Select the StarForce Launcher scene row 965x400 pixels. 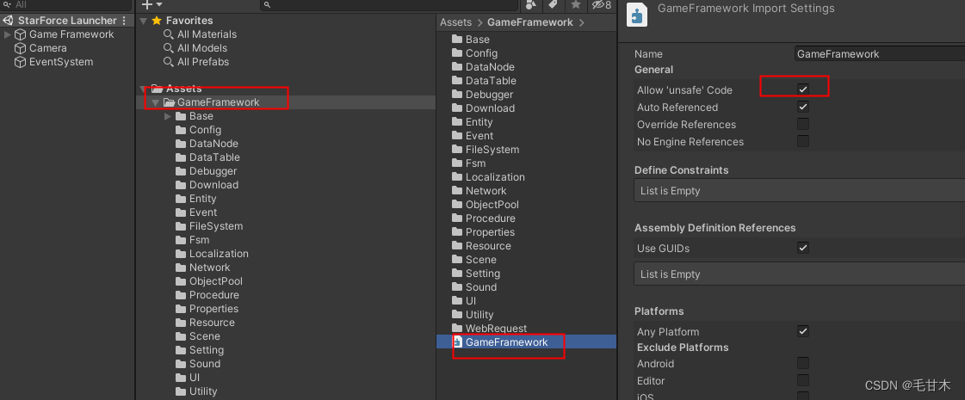67,21
